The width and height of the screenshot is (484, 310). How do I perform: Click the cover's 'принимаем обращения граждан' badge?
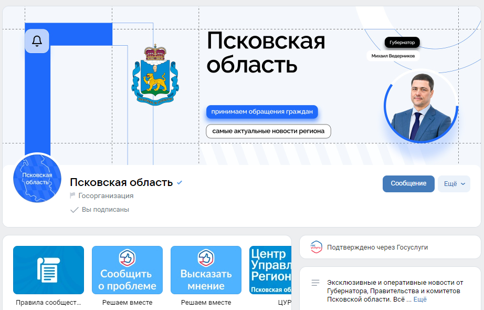point(262,111)
